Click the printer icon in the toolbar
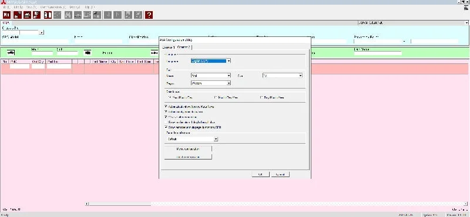The width and height of the screenshot is (470, 217). (27, 15)
